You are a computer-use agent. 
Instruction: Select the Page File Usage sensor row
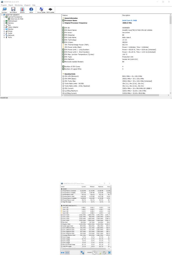point(85,202)
